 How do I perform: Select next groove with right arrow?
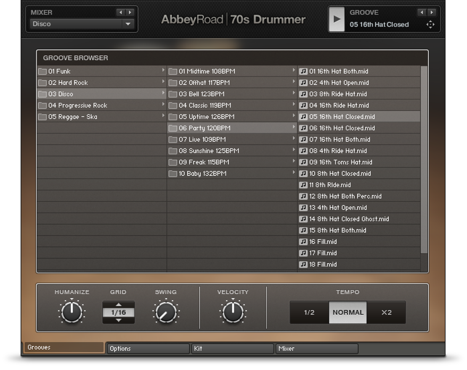coord(432,12)
